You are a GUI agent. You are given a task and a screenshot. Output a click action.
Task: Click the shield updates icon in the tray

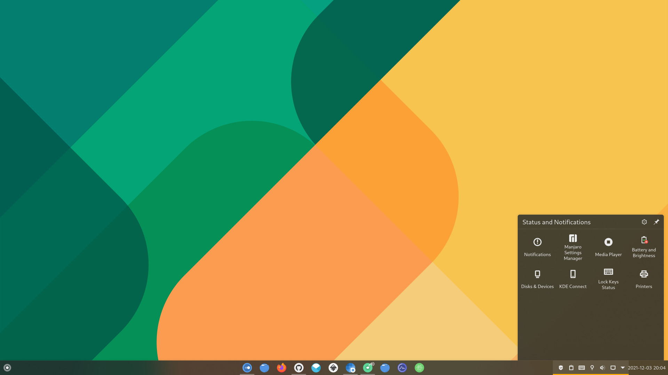tap(561, 368)
